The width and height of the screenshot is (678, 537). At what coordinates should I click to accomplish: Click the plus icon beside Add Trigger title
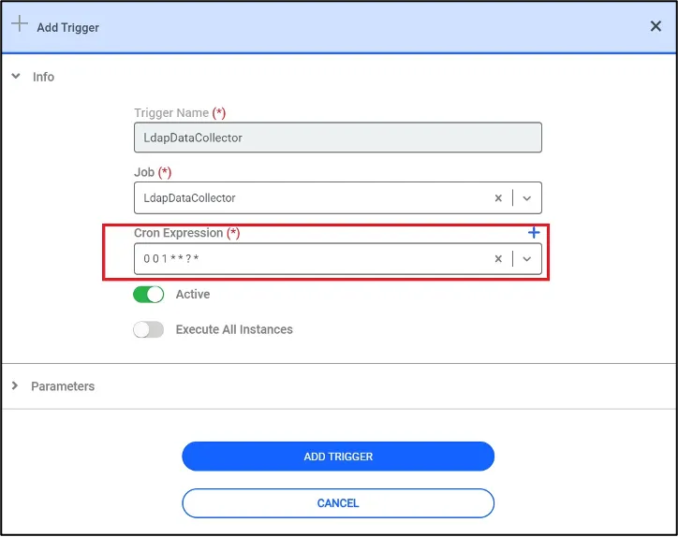[x=20, y=23]
